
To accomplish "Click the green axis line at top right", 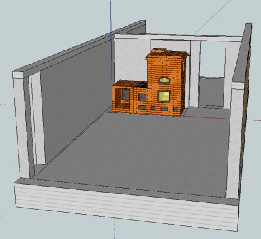I will 212,17.
